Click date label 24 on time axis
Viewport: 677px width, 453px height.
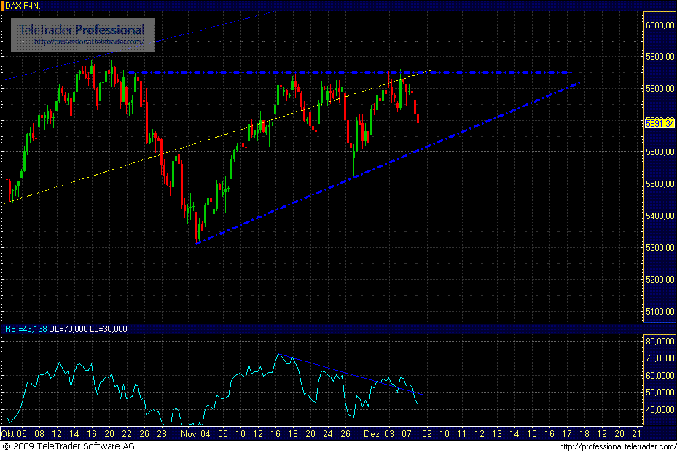pos(328,434)
